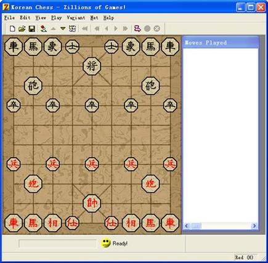Viewport: 268px width, 263px height.
Task: Click the purple Z move-now icon
Action: point(137,28)
